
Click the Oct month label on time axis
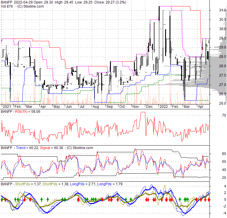tap(122, 107)
